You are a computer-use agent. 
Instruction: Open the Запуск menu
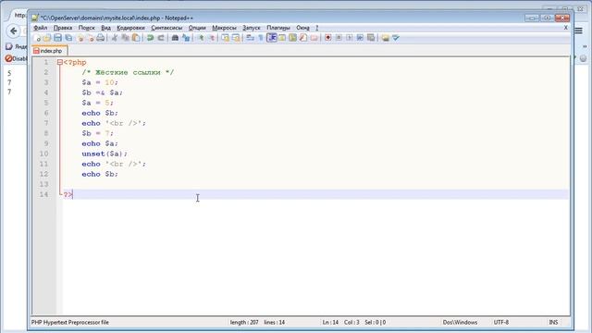tap(251, 28)
